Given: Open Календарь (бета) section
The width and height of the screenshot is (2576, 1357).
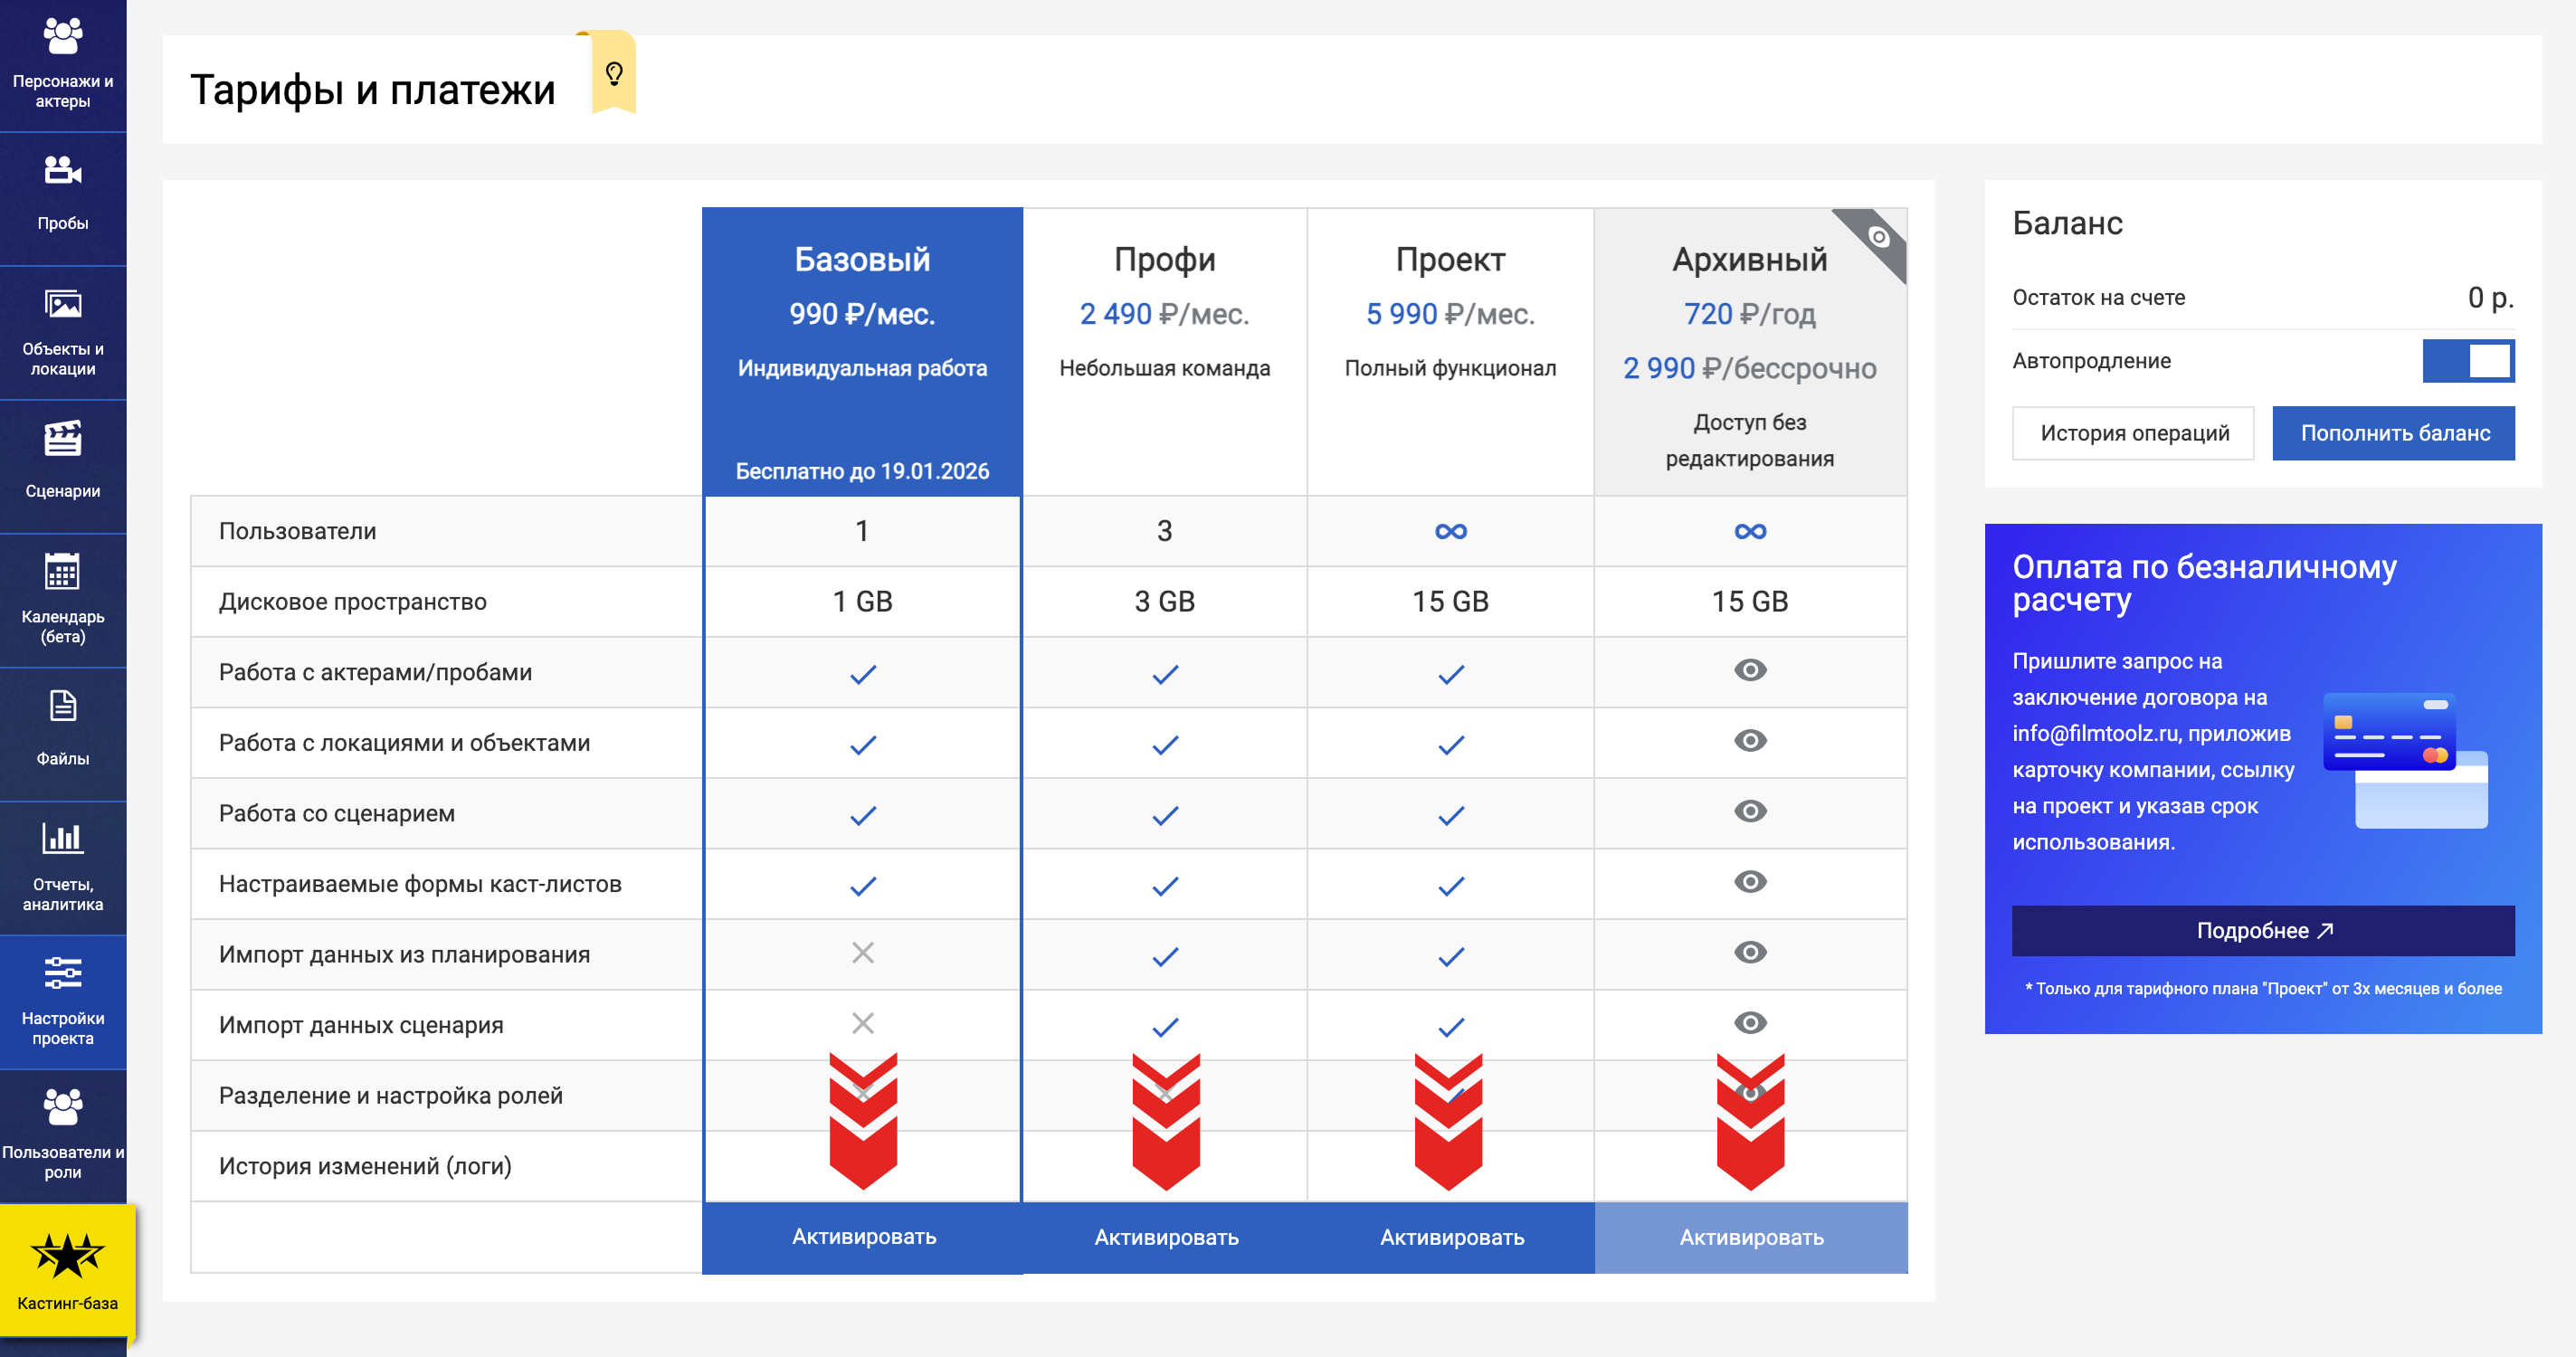Looking at the screenshot, I should [63, 598].
